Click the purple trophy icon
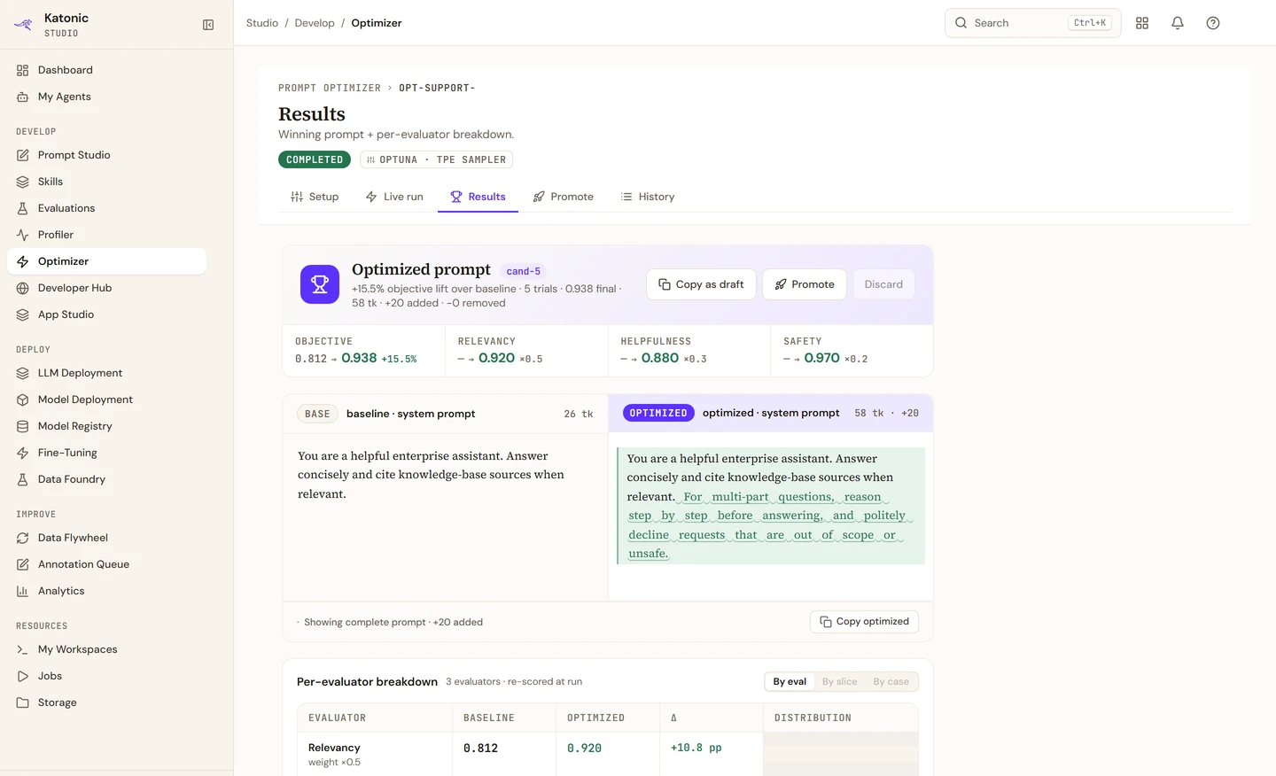1276x776 pixels. pyautogui.click(x=320, y=284)
